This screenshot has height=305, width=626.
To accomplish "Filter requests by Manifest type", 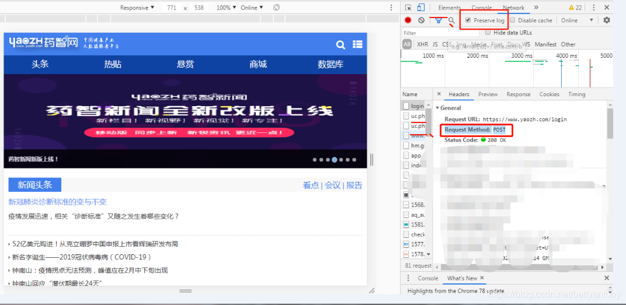I will [x=545, y=44].
